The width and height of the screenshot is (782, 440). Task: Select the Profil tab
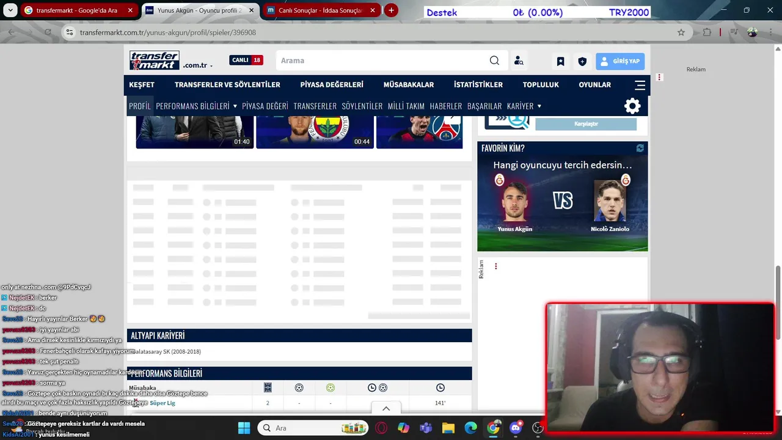(139, 106)
